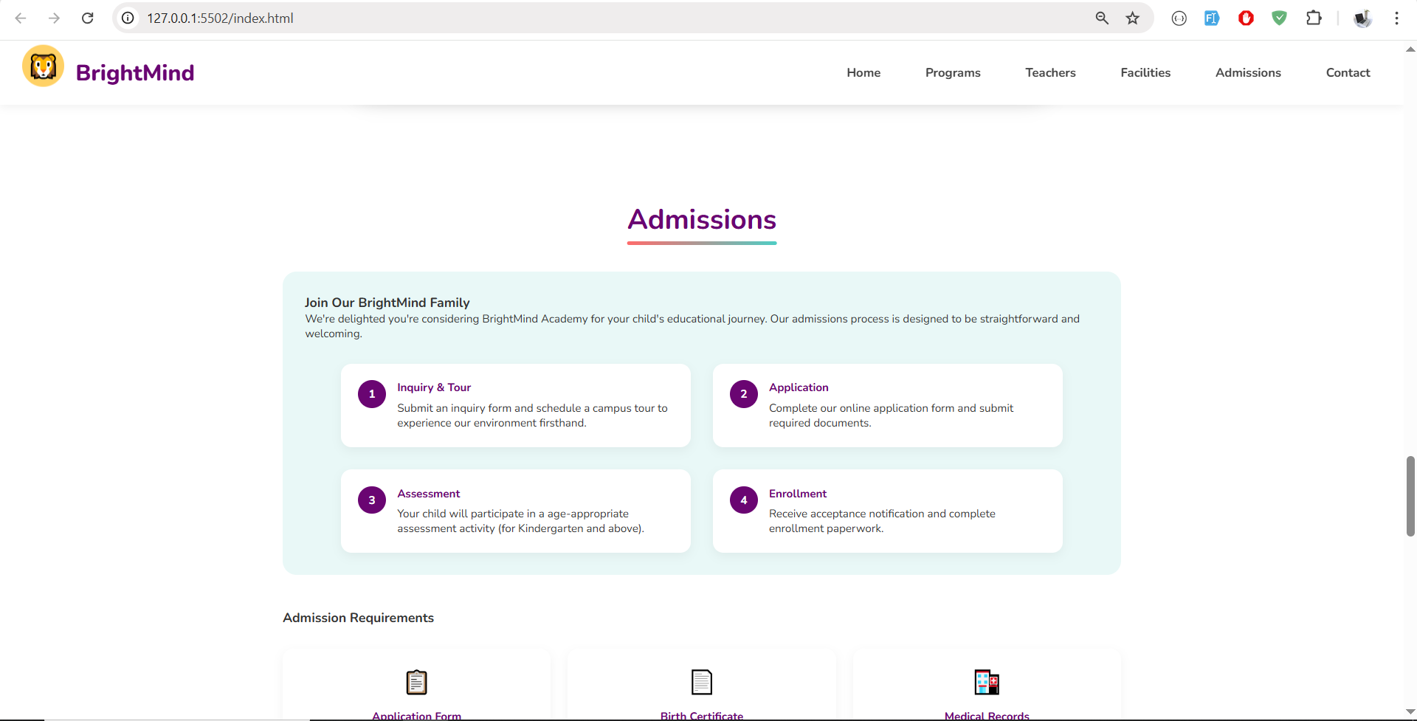Open the Programs nav item
This screenshot has height=721, width=1417.
point(952,72)
